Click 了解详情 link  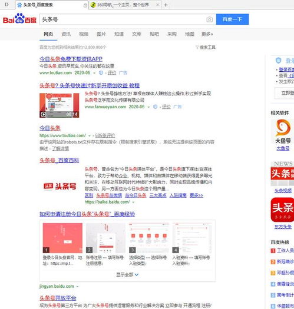[x=60, y=148]
